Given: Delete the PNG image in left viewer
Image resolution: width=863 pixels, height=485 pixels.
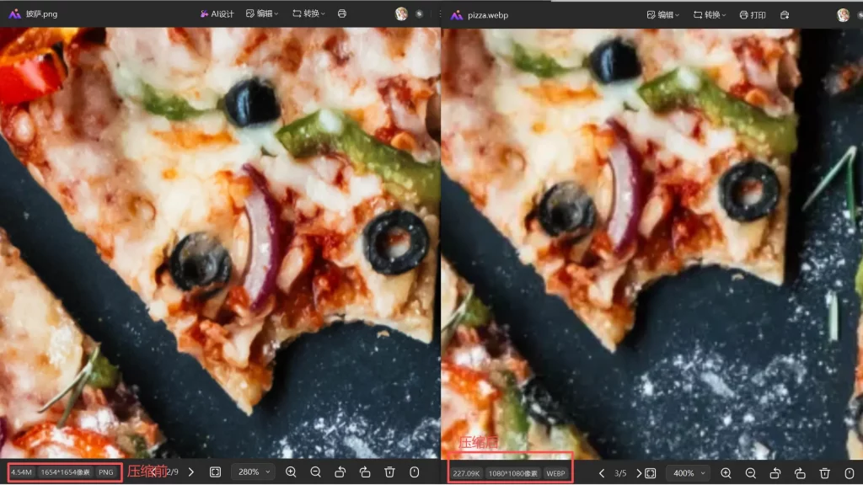Looking at the screenshot, I should [x=389, y=472].
